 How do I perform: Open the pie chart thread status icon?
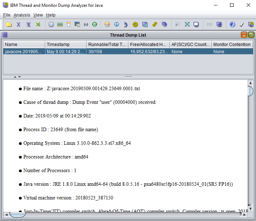click(107, 24)
